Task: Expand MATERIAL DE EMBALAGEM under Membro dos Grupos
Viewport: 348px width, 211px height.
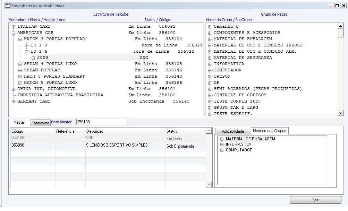Action: coord(222,139)
